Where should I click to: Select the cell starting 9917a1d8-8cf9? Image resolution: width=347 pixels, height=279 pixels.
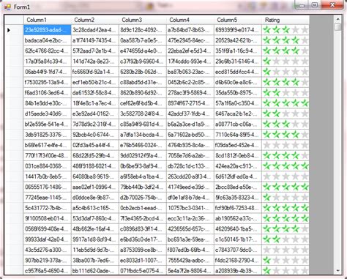[x=95, y=239]
